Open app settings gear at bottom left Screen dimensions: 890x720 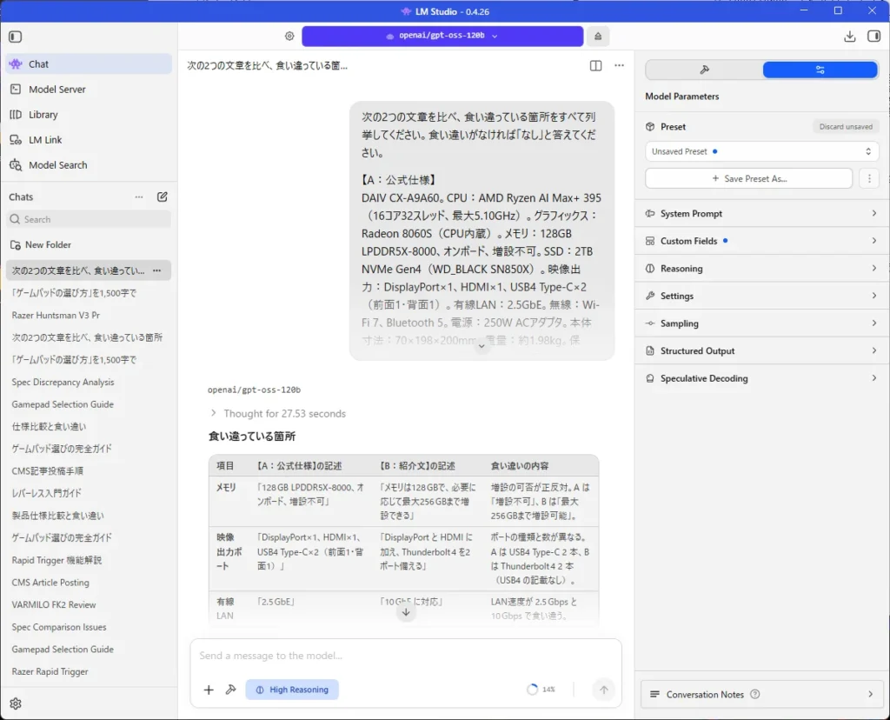(x=16, y=703)
